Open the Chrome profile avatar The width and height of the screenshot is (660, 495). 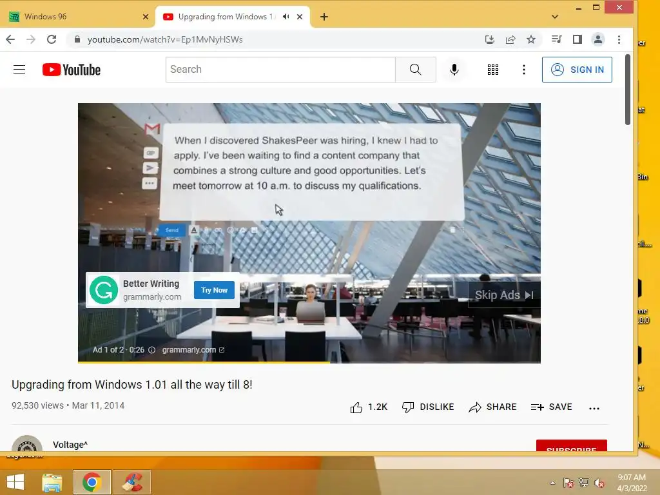point(598,39)
